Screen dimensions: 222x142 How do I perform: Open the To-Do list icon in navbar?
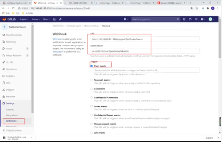tap(196, 19)
